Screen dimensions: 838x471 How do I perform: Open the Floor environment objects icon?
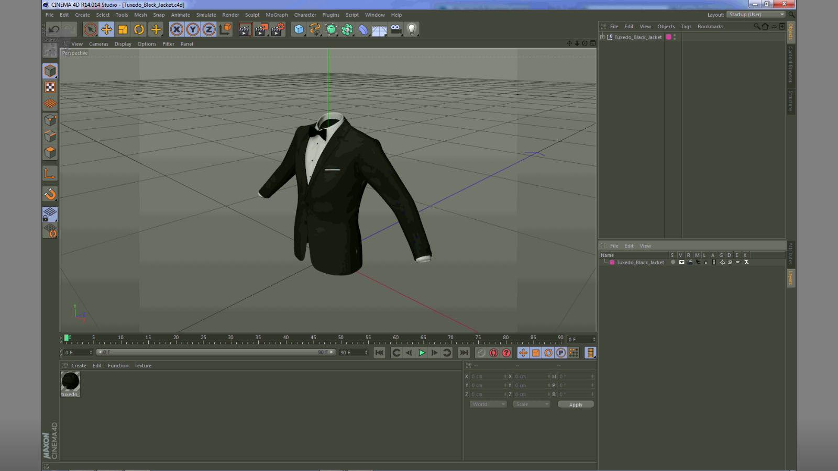click(379, 30)
